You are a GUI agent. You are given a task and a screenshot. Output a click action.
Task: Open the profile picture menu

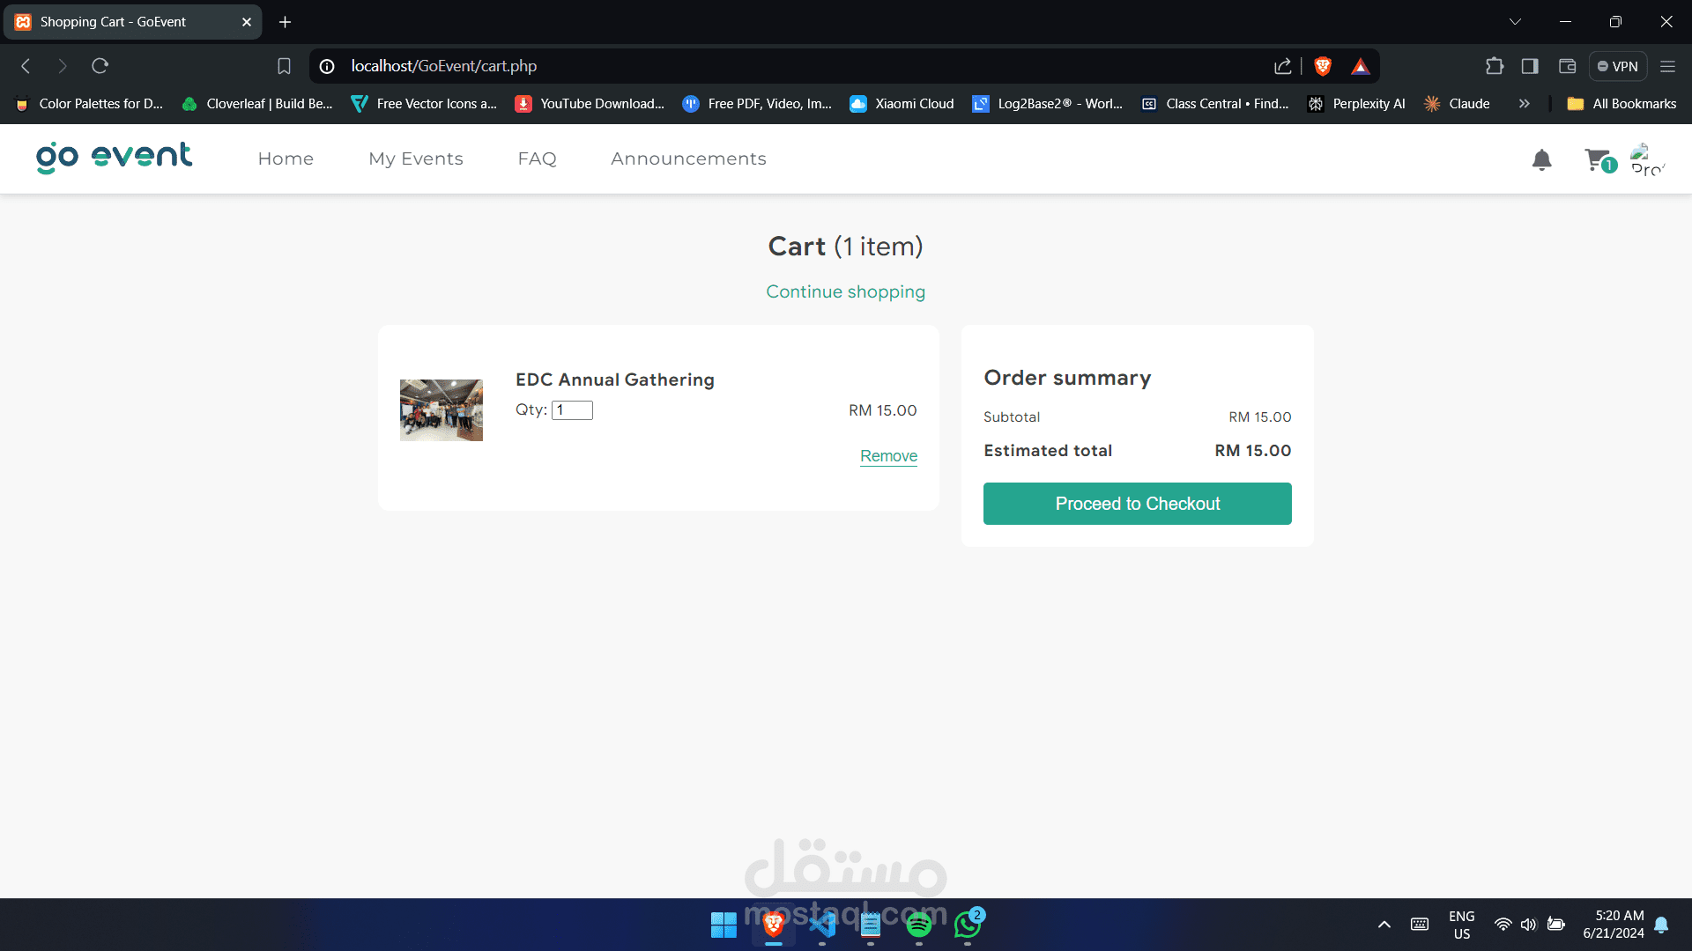click(1646, 159)
